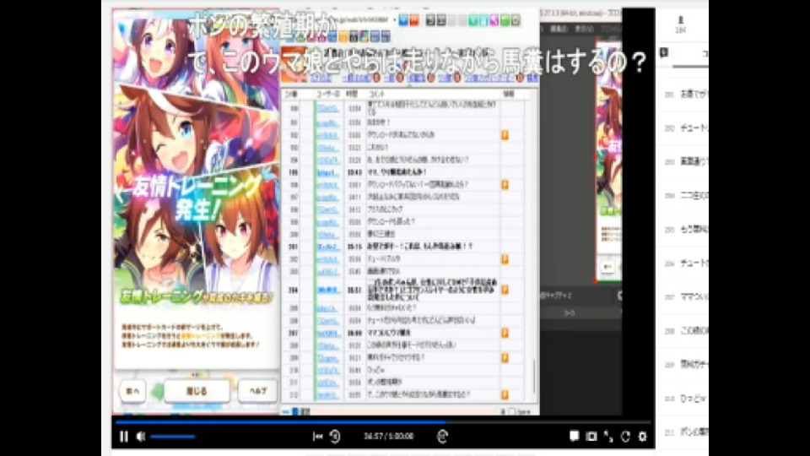This screenshot has height=456, width=810.
Task: Click the arrow button in OBS preview thumbnail
Action: (607, 267)
